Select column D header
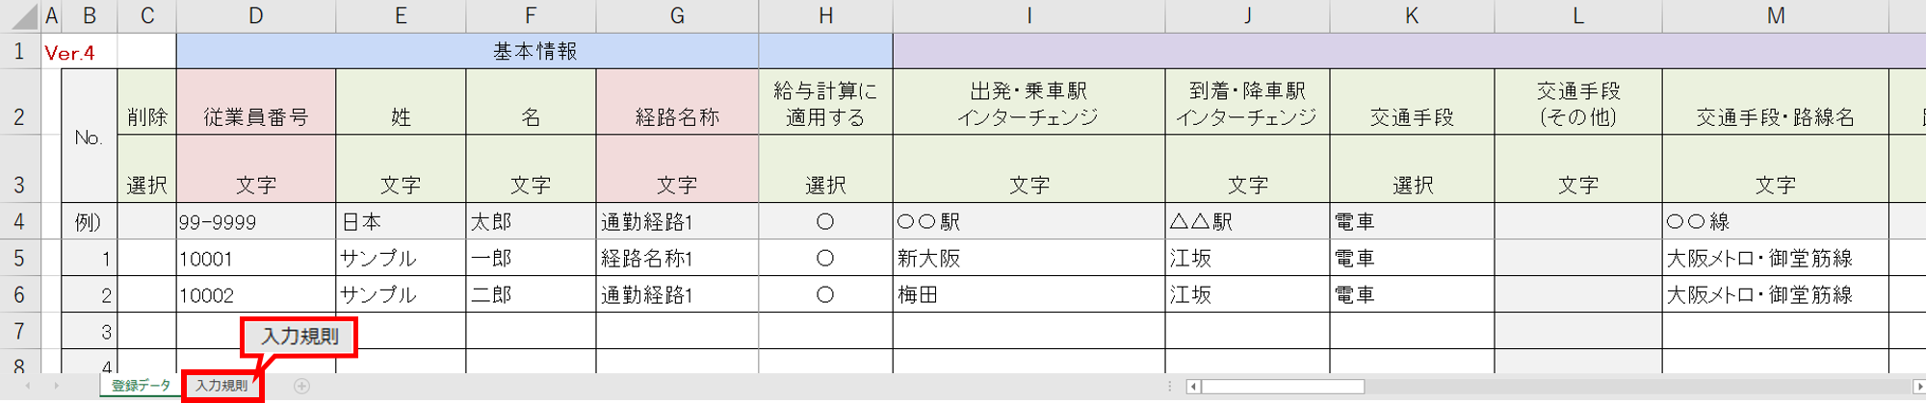This screenshot has width=1926, height=403. [255, 16]
